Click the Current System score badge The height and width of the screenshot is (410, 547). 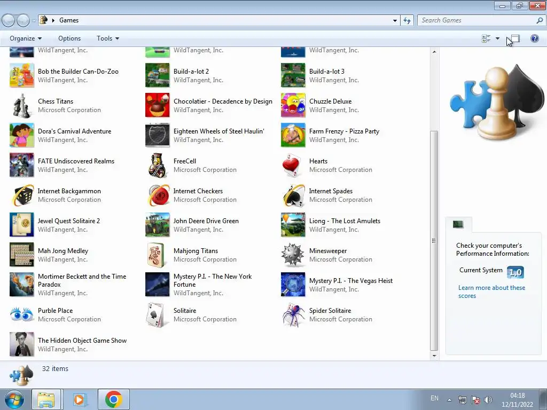515,272
